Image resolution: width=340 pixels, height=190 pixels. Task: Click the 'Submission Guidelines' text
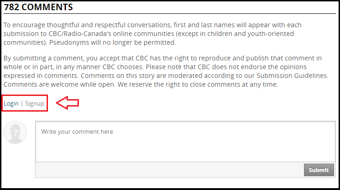pos(292,76)
